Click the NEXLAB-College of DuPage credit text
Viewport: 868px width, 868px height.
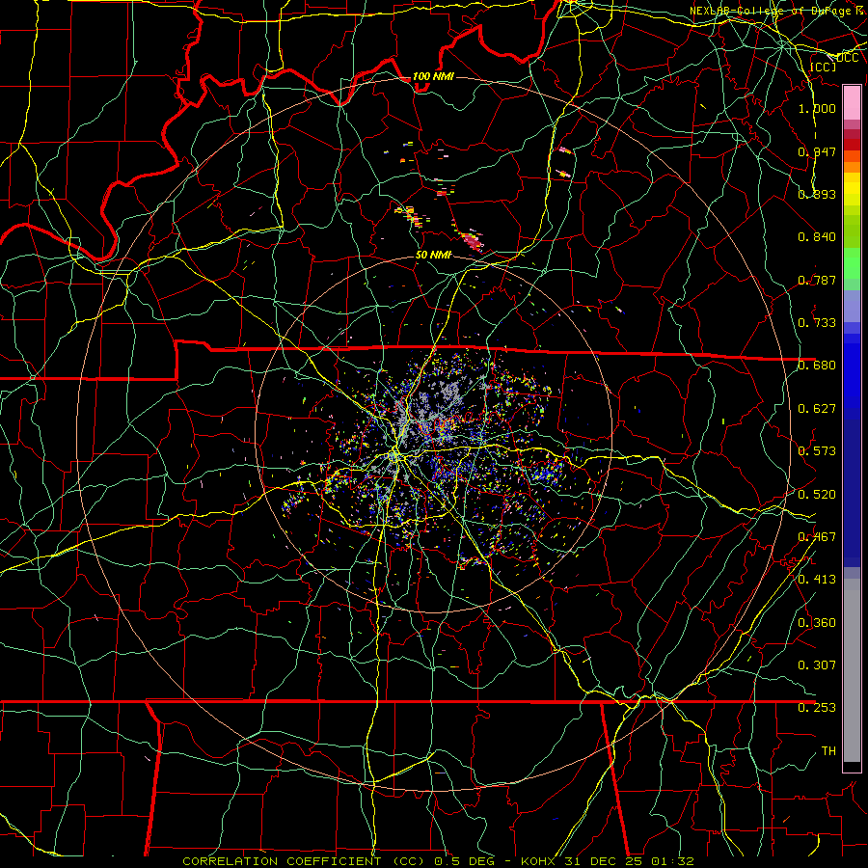click(776, 11)
